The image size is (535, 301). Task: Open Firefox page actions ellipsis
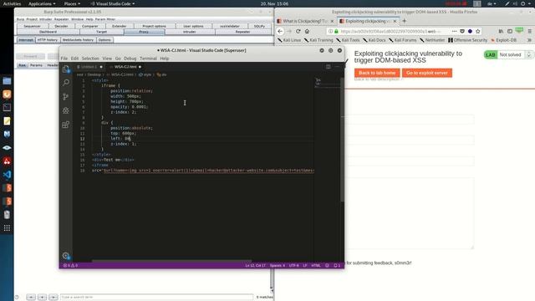tap(454, 31)
